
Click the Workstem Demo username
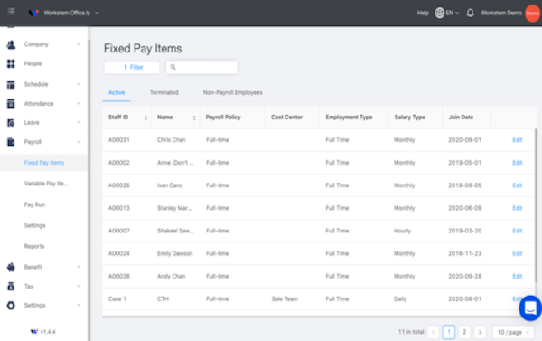click(x=501, y=13)
